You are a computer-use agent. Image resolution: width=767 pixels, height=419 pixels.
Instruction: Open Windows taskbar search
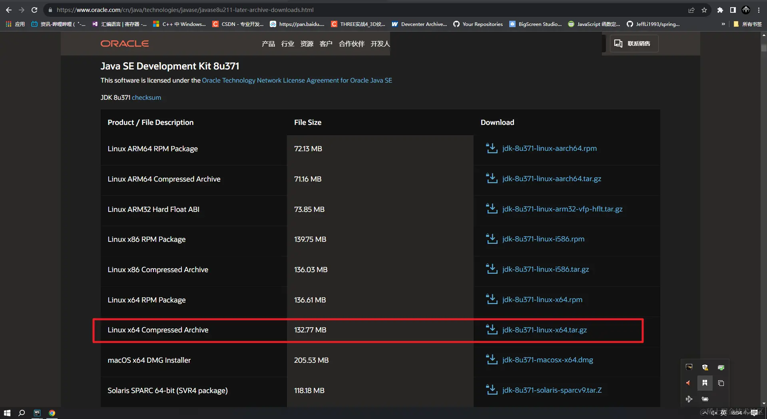pyautogui.click(x=22, y=413)
